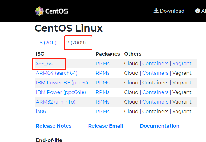
Task: Switch to the 8 (2011) tab
Action: (x=48, y=43)
